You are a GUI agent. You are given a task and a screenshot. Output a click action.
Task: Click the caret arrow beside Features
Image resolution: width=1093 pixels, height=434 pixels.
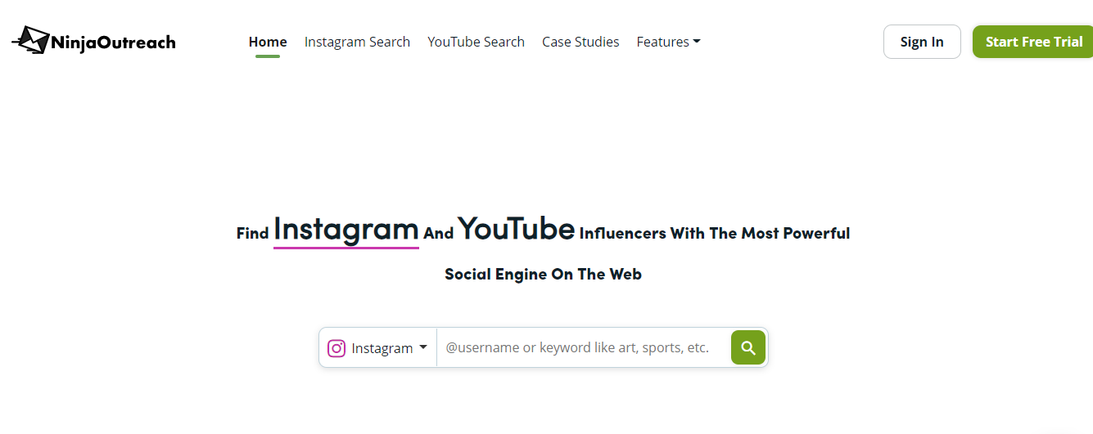[x=697, y=42]
